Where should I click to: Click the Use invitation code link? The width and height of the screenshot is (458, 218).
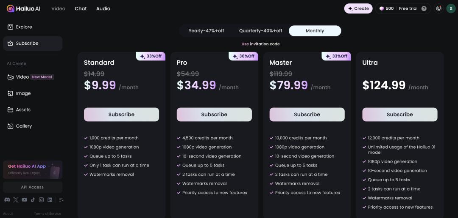pos(260,44)
